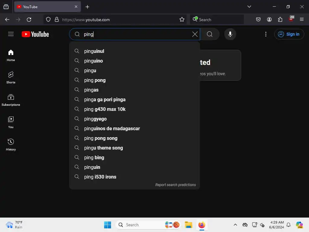309x232 pixels.
Task: Select the YouTube browser tab
Action: click(x=47, y=7)
